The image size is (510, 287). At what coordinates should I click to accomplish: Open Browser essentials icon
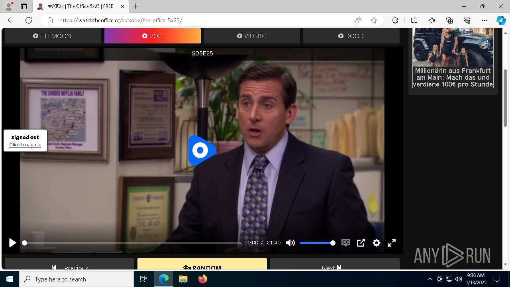click(x=467, y=20)
